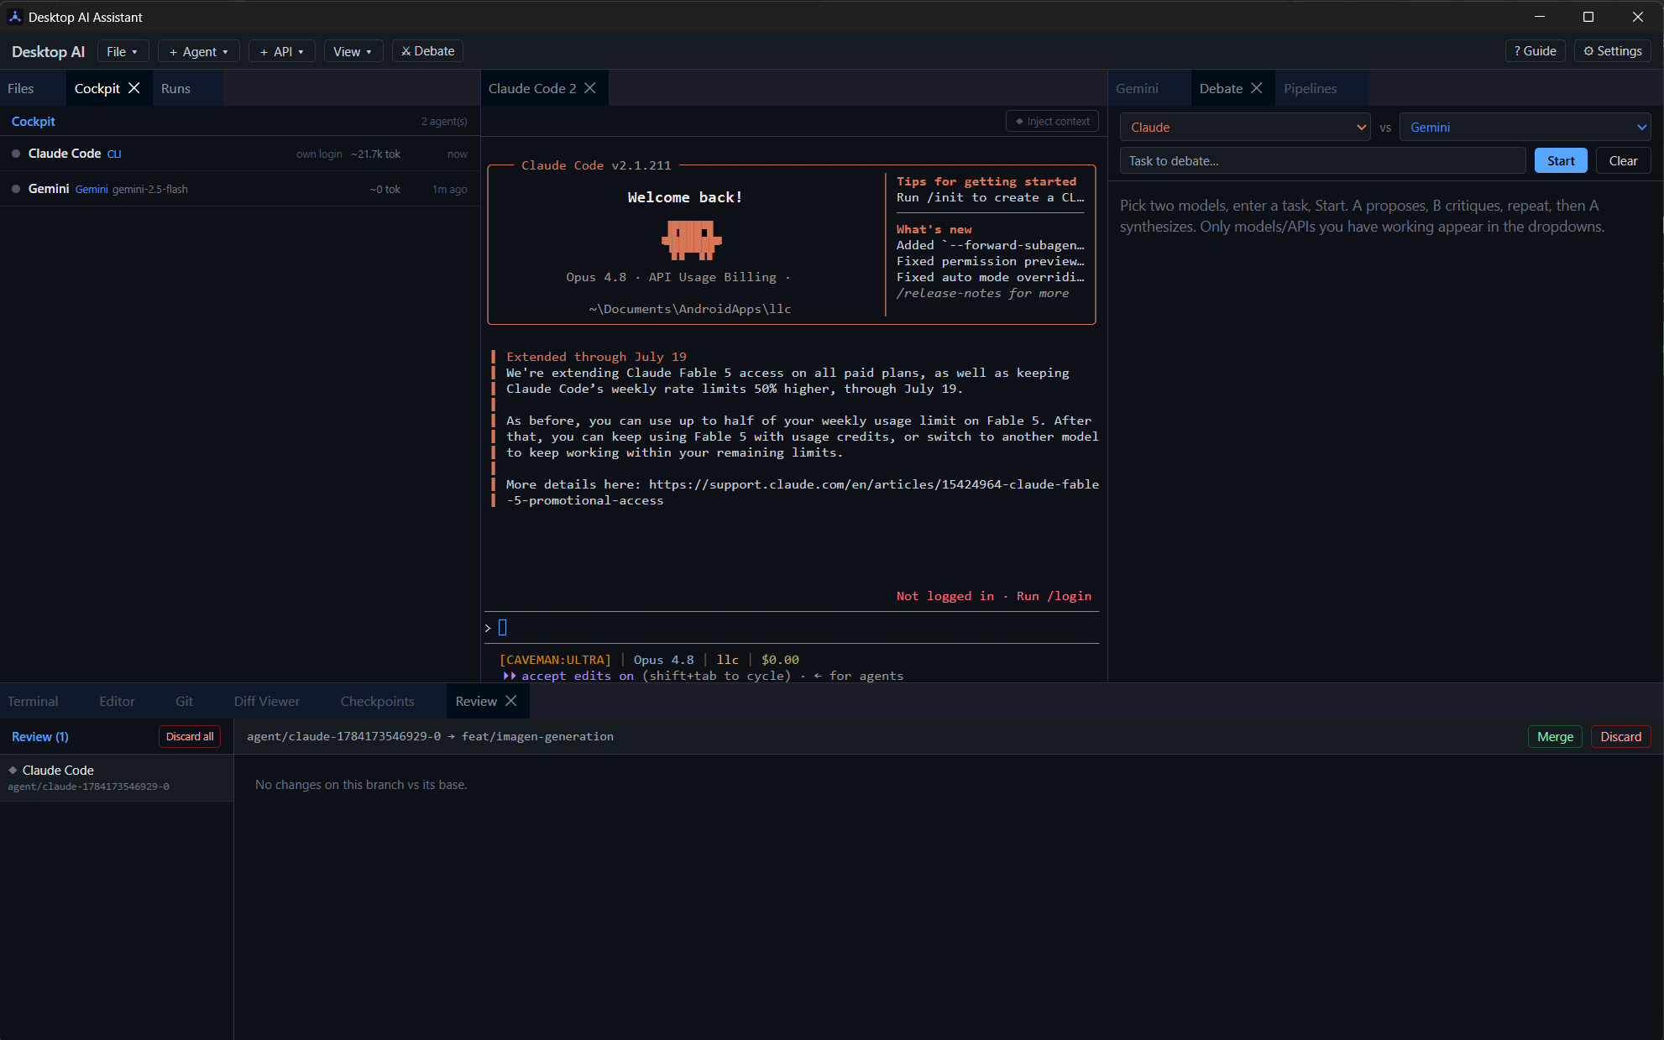Switch to the Runs tab

click(x=175, y=88)
